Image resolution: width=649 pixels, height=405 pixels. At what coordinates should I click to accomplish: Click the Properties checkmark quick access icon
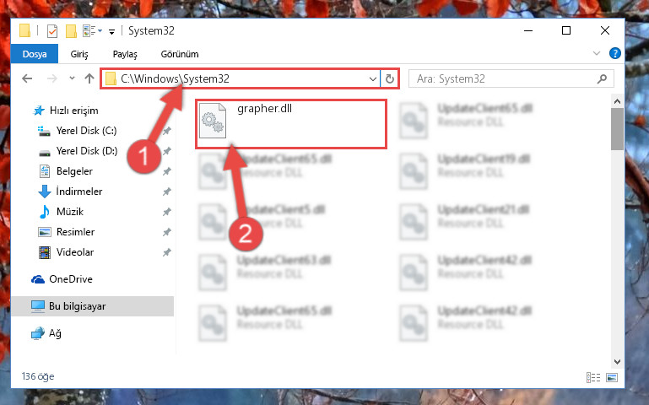[x=52, y=31]
